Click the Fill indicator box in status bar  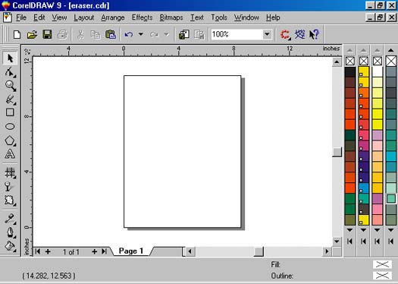[382, 264]
